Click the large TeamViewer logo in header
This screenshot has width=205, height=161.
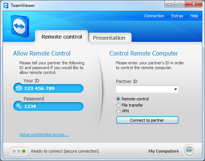tap(20, 26)
